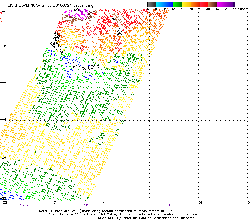This screenshot has height=220, width=250.
Task: Click the green 15-20 knots legend swatch
Action: (x=178, y=4)
